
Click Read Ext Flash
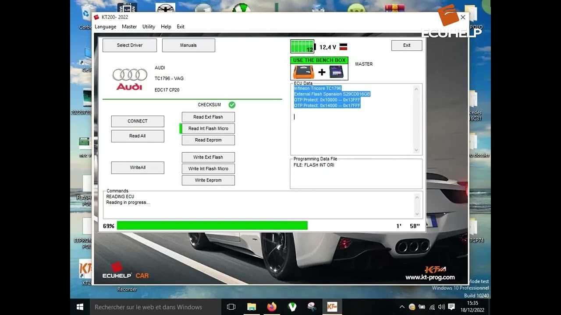[208, 117]
